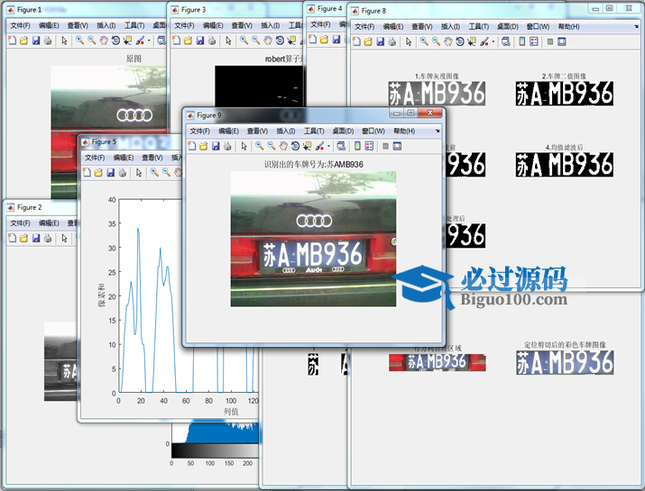Click the Print icon in Figure 9

(227, 146)
